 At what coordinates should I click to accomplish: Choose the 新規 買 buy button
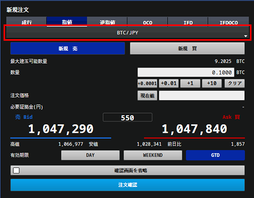click(x=187, y=48)
